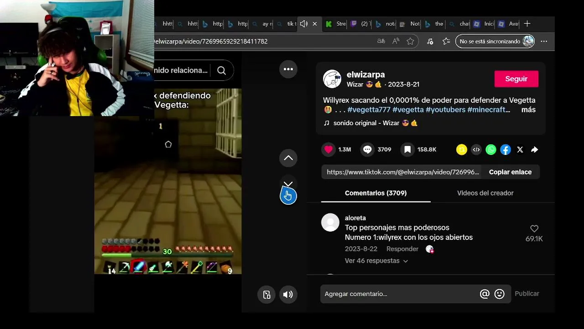584x329 pixels.
Task: Click the search magnifier icon
Action: coord(222,70)
